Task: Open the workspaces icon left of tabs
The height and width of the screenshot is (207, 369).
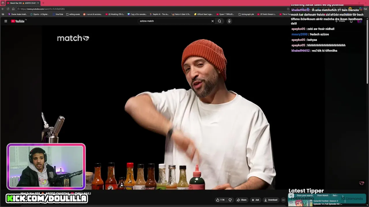Action: [3, 3]
